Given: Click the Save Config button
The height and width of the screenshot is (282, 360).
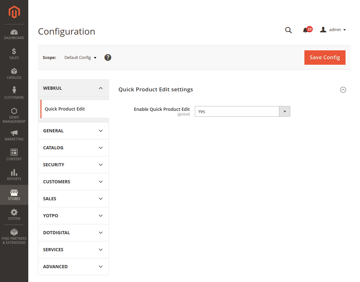Looking at the screenshot, I should point(325,57).
